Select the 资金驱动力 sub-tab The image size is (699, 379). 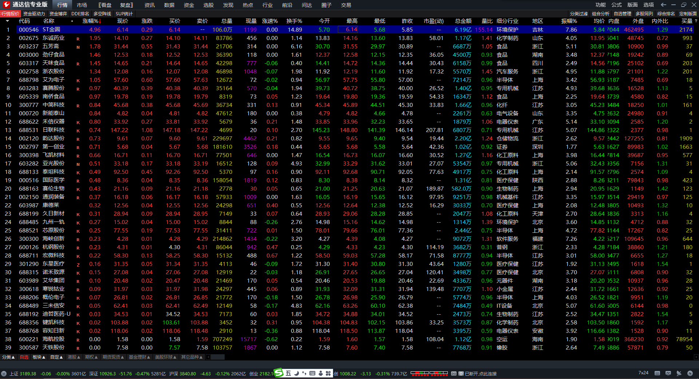(x=34, y=14)
